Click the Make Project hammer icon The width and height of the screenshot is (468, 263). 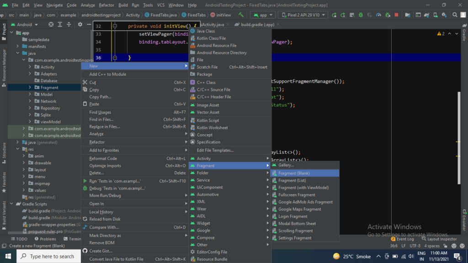241,15
